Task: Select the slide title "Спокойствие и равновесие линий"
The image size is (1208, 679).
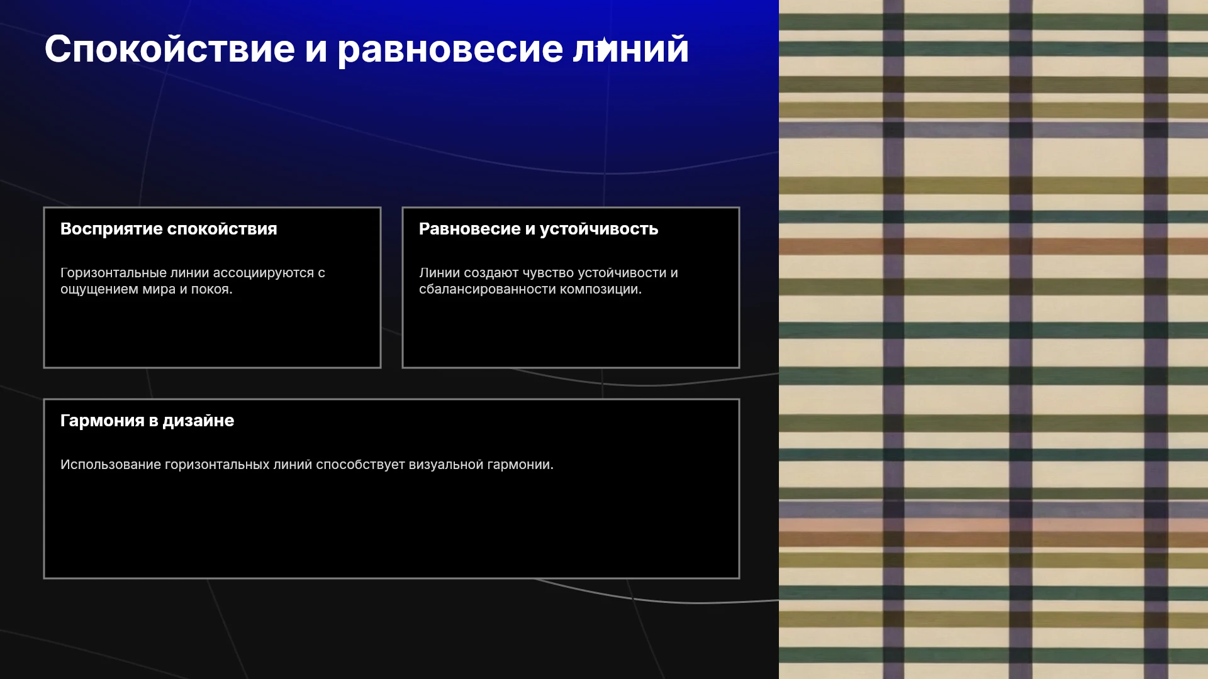Action: click(367, 48)
